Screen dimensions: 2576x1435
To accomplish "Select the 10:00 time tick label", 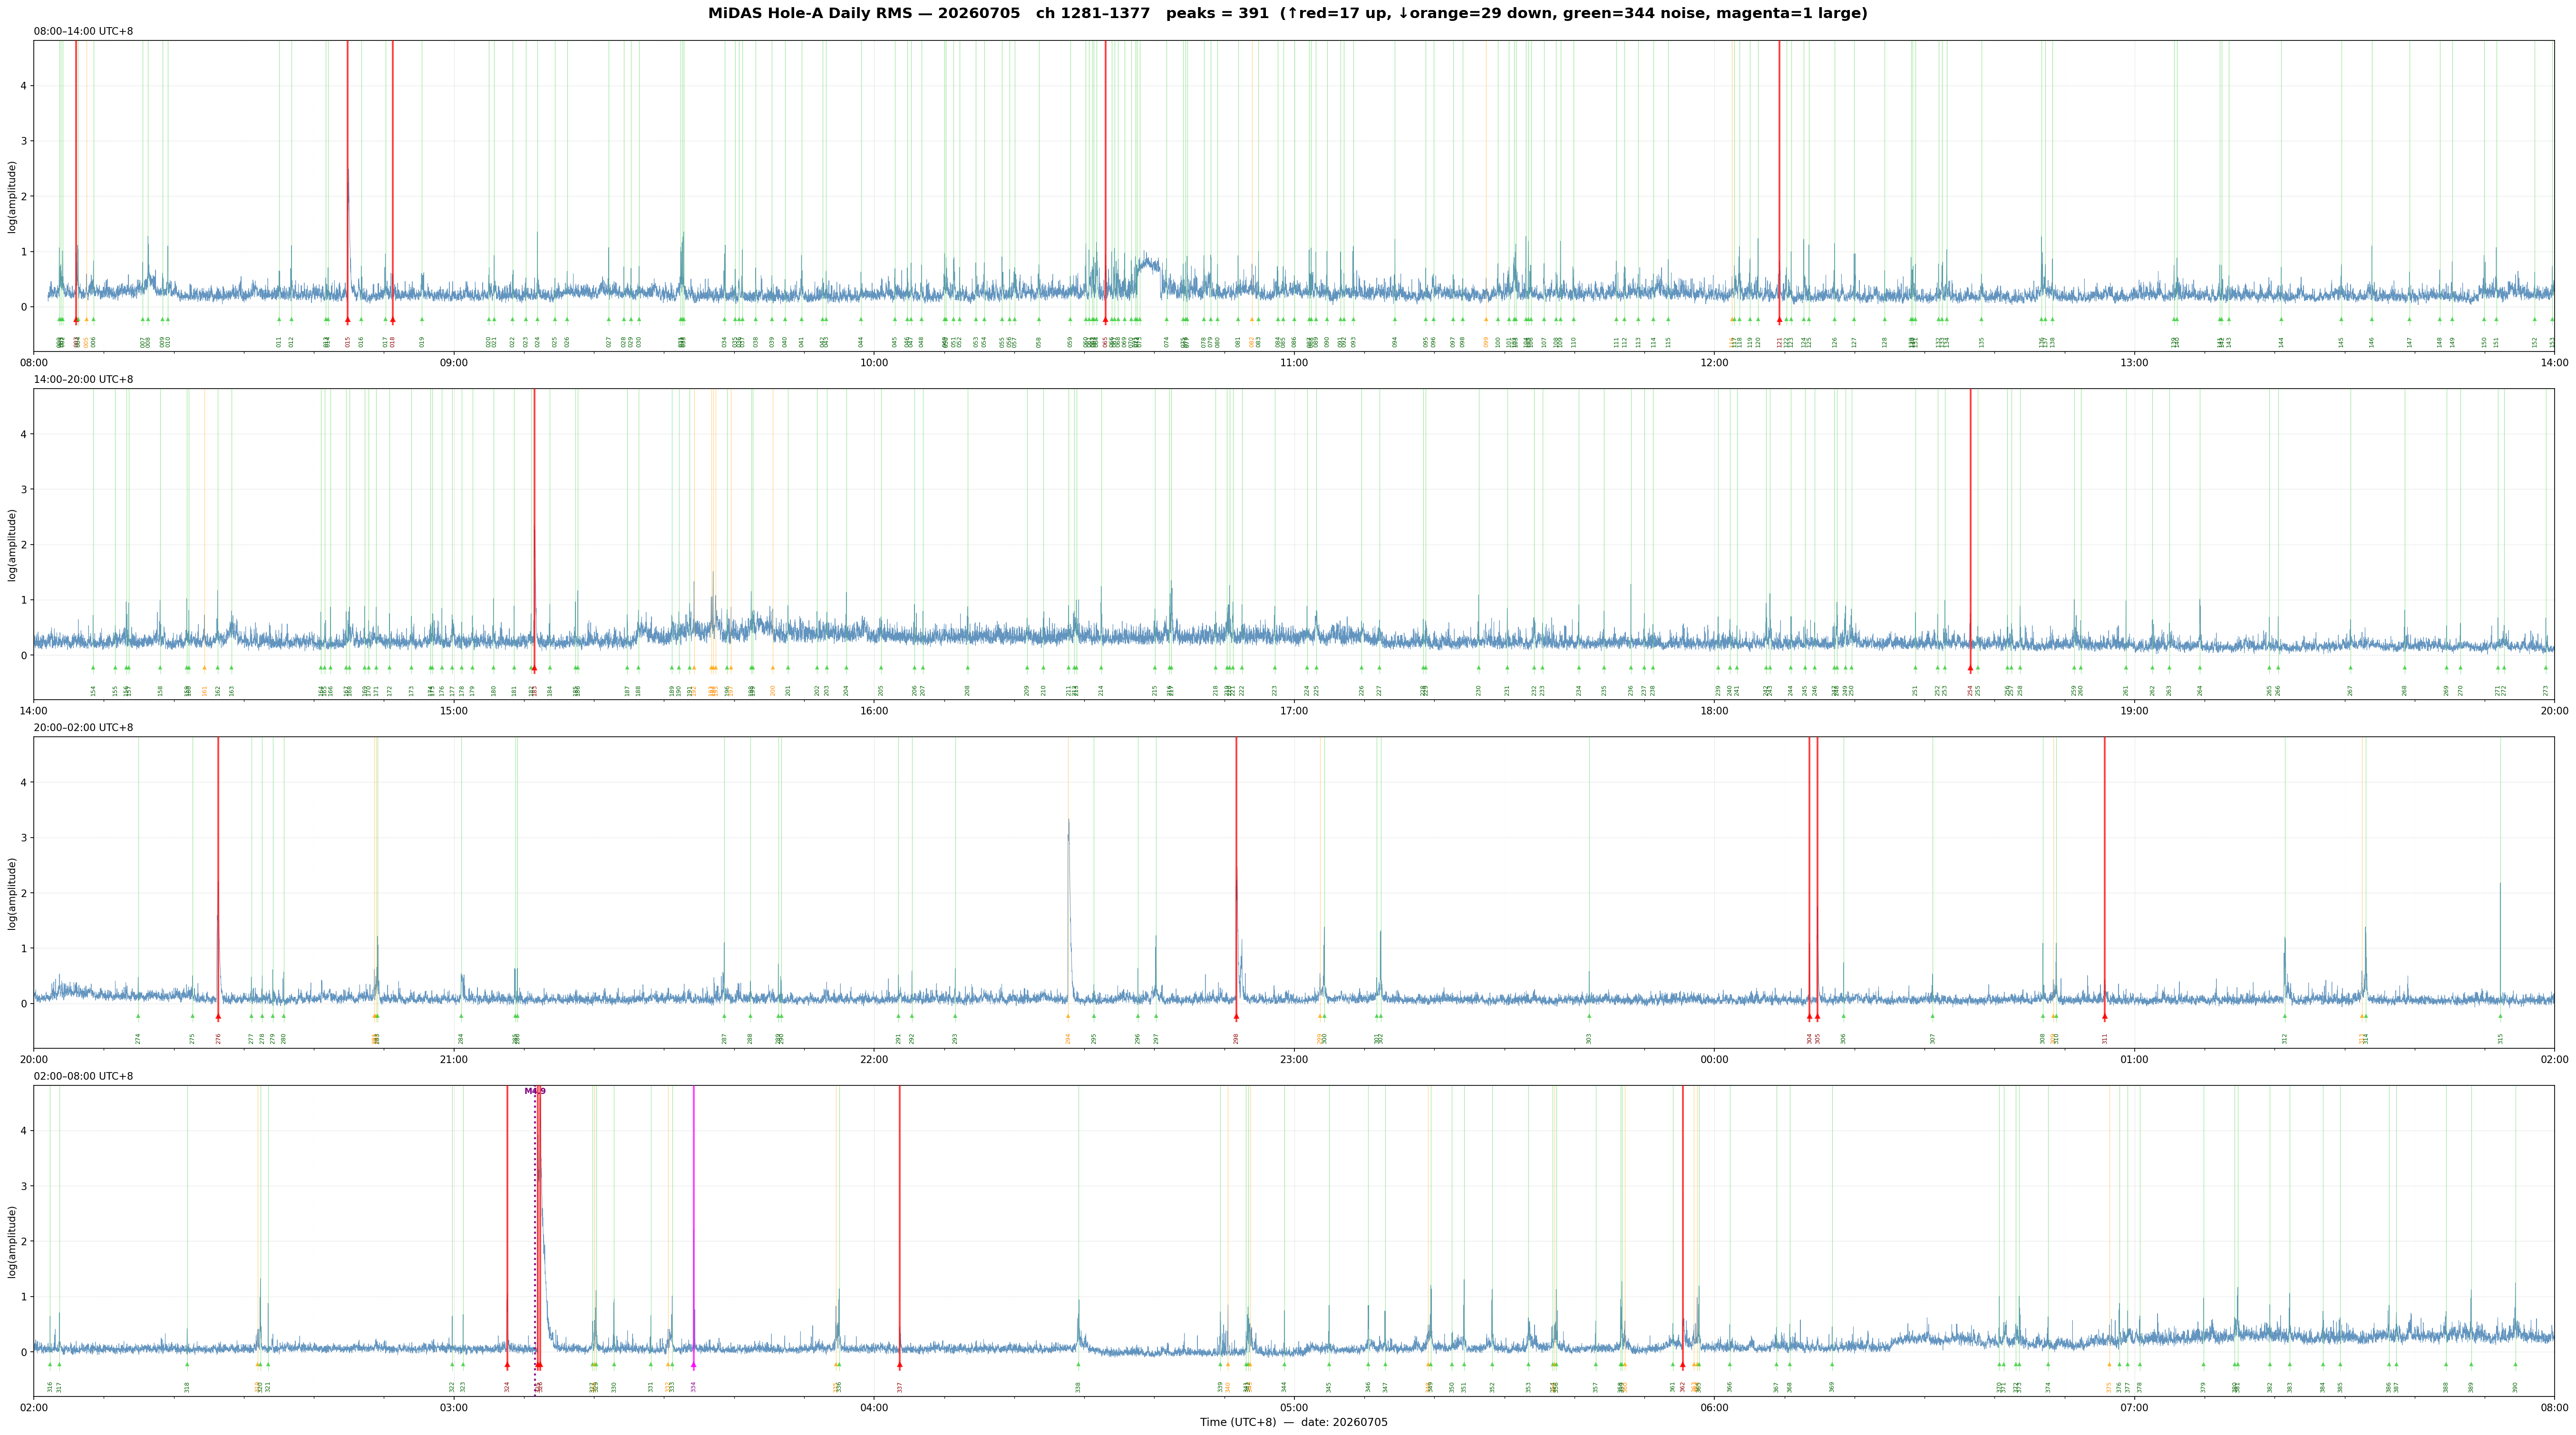I will (x=874, y=362).
